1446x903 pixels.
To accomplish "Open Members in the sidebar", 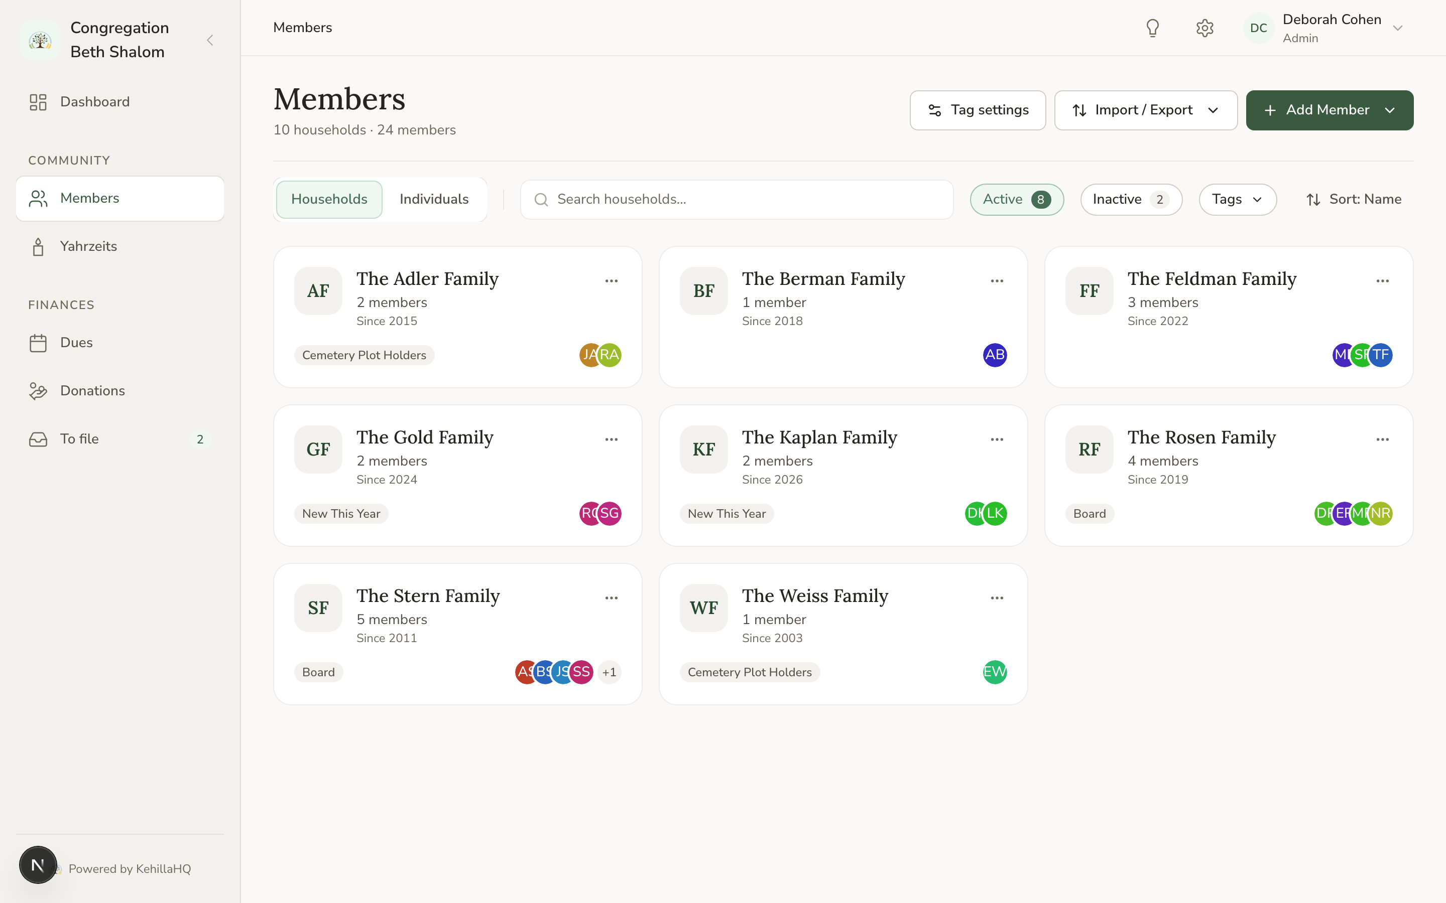I will (120, 198).
